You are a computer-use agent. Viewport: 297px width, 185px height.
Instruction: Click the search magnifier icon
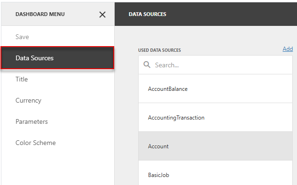147,64
